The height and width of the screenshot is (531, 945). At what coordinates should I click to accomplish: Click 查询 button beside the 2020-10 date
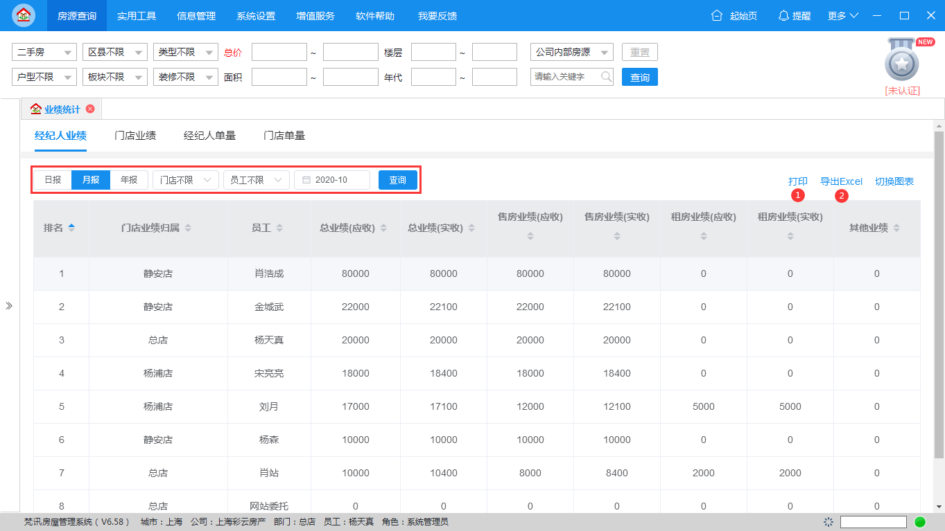click(398, 180)
